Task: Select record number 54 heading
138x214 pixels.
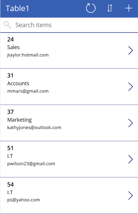Action: [x=11, y=185]
